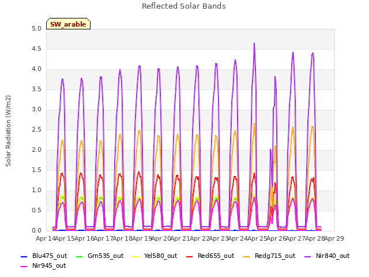Image resolution: width=369 pixels, height=277 pixels.
Task: Click the 5.0 y-axis tick label
Action: [36, 28]
